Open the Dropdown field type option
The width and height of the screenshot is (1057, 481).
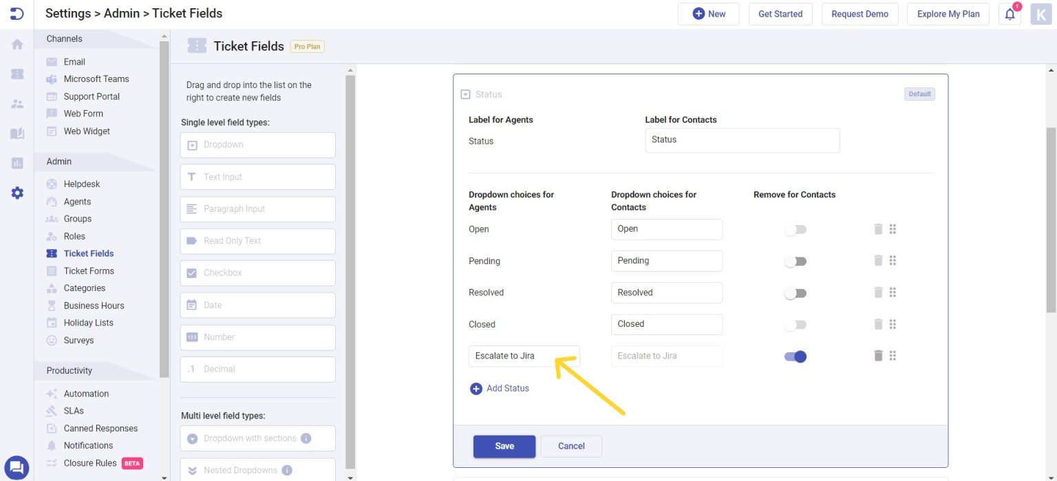(257, 145)
